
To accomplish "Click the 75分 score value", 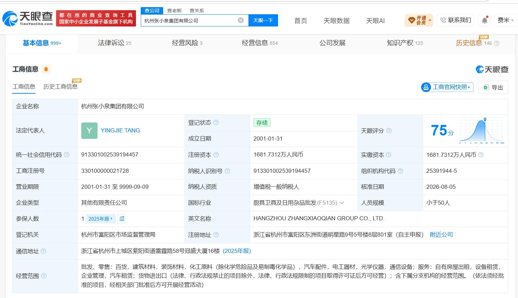I will click(442, 131).
